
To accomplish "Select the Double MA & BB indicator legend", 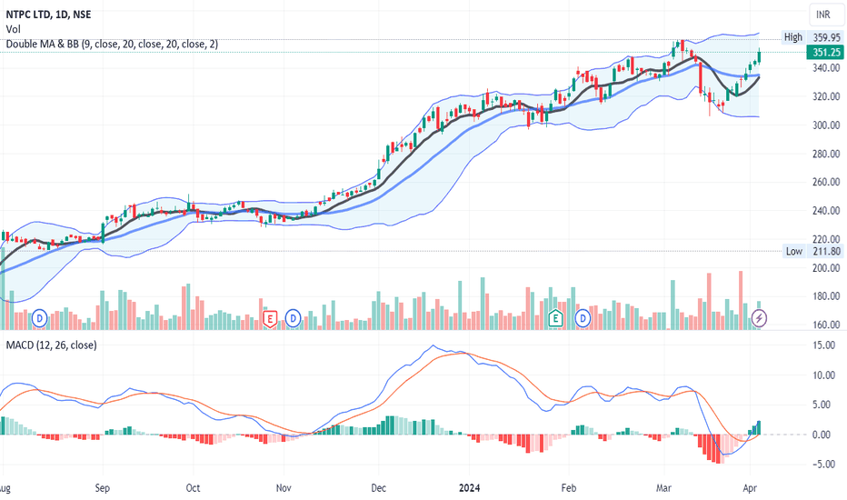I will [x=112, y=44].
